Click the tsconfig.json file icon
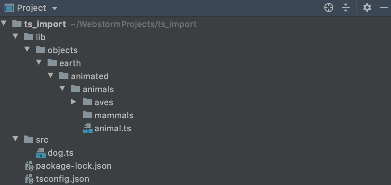Viewport: 391px width, 185px height. pyautogui.click(x=29, y=179)
